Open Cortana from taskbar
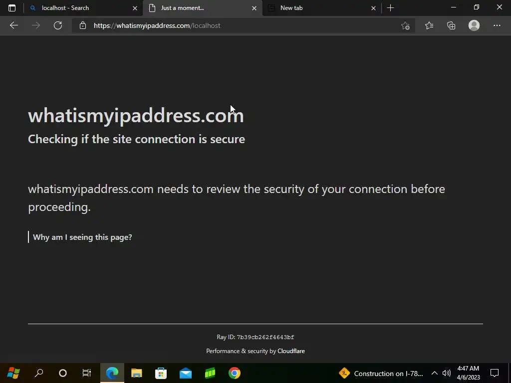The height and width of the screenshot is (383, 511). (x=62, y=373)
